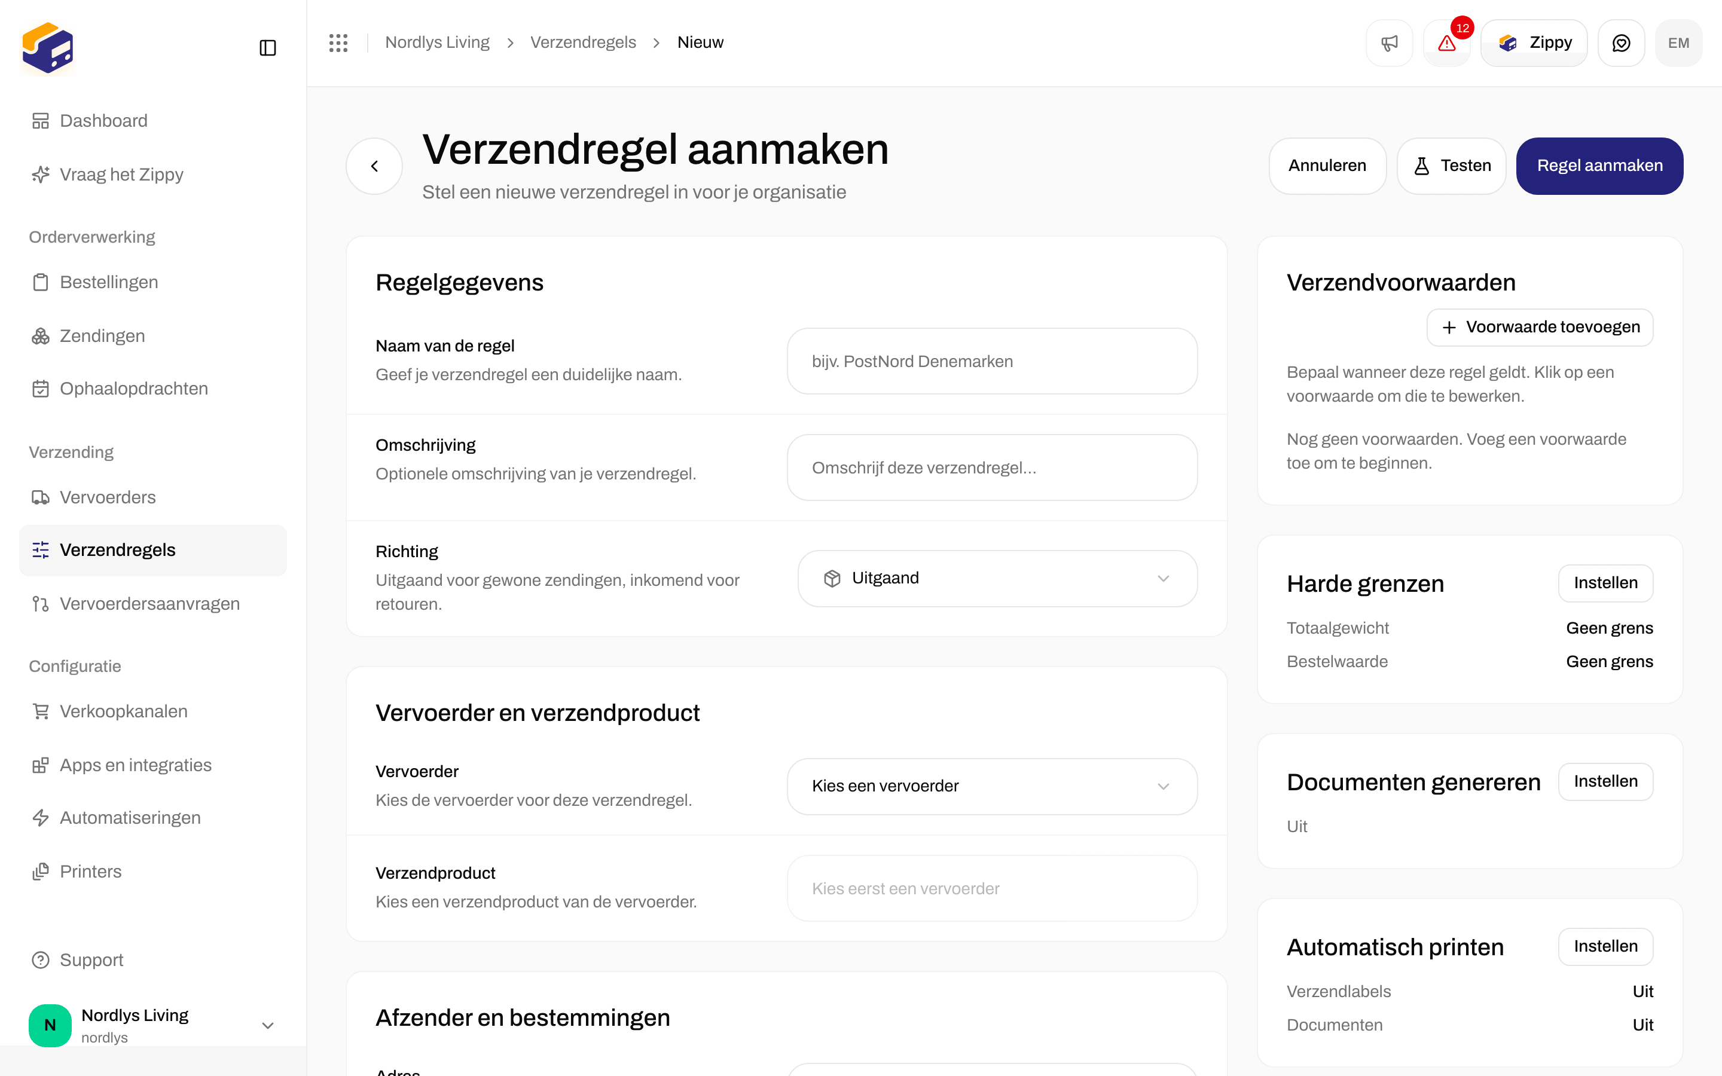Open the apps grid icon
The width and height of the screenshot is (1722, 1076).
tap(338, 42)
